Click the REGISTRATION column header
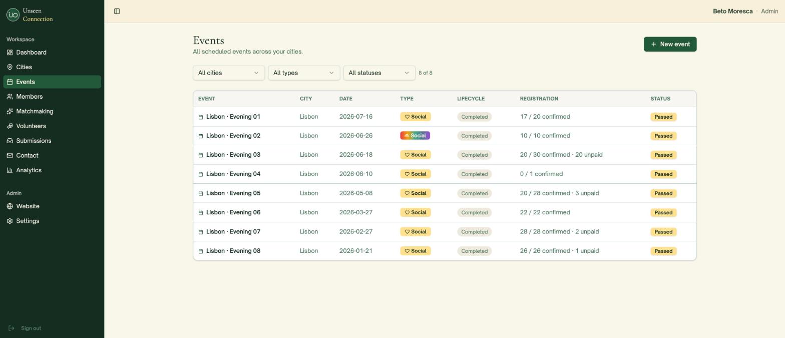The height and width of the screenshot is (338, 785). click(539, 99)
